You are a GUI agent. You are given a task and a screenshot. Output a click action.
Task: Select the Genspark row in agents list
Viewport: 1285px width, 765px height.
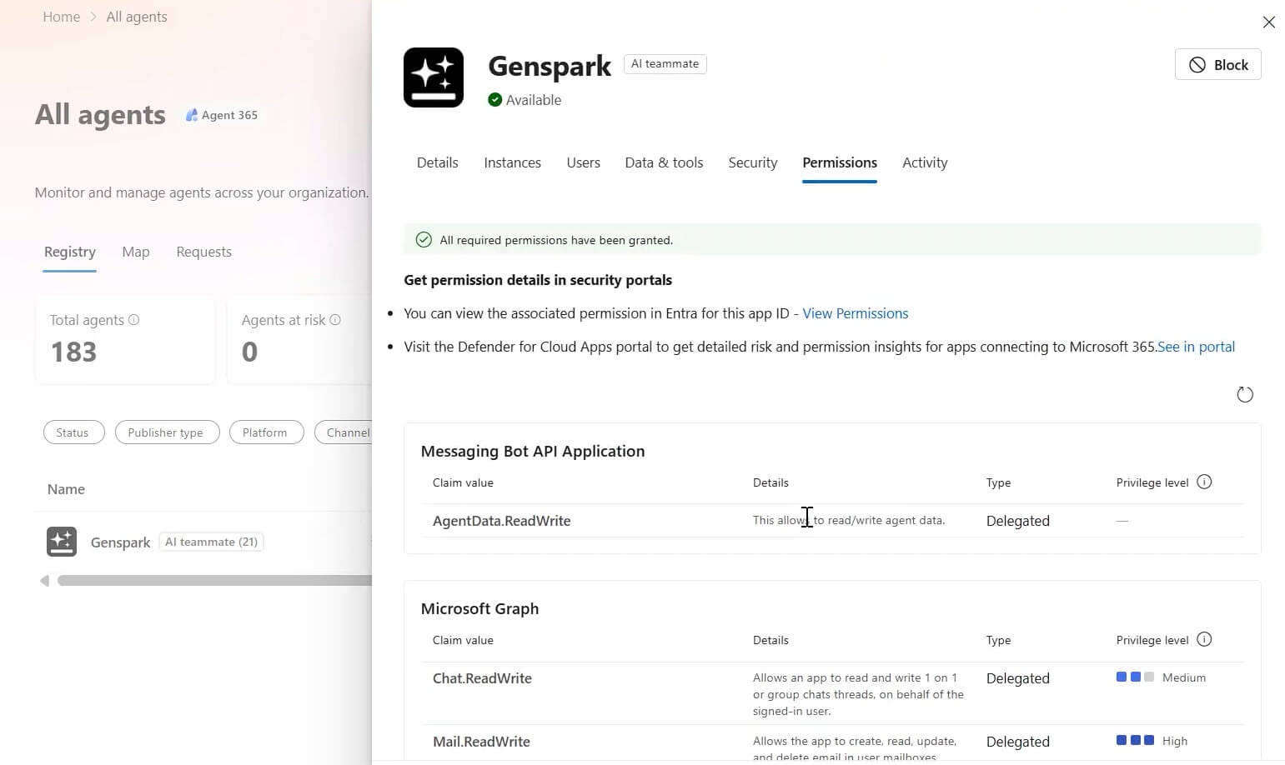pyautogui.click(x=203, y=542)
